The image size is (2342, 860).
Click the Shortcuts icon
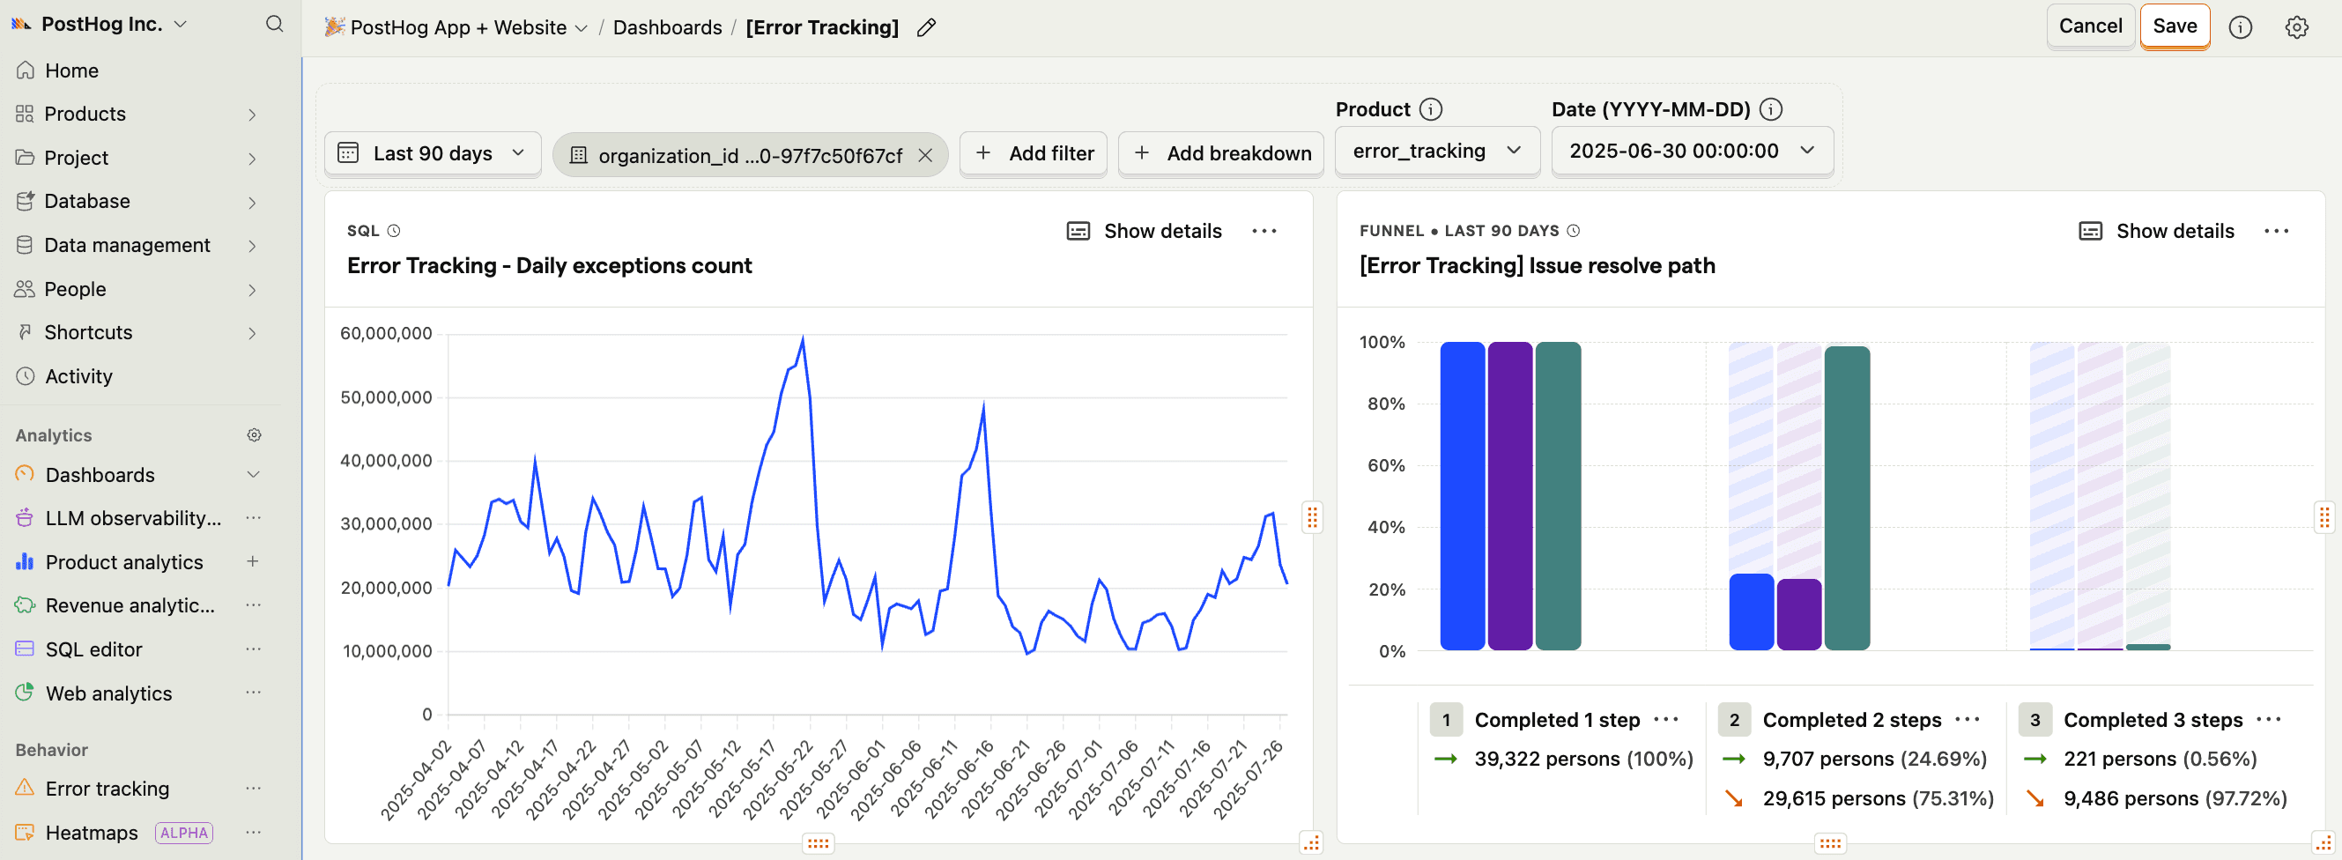coord(25,332)
